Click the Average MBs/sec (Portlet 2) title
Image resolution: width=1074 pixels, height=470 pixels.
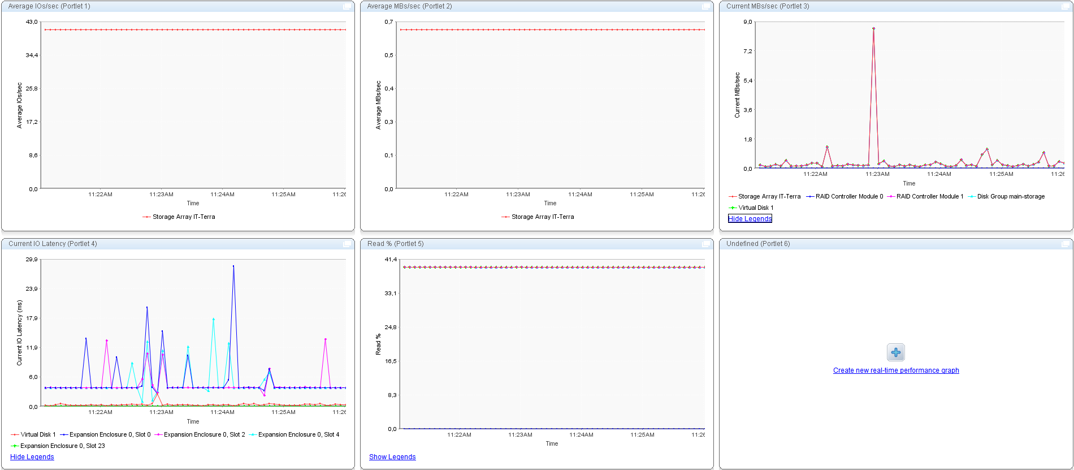coord(409,7)
